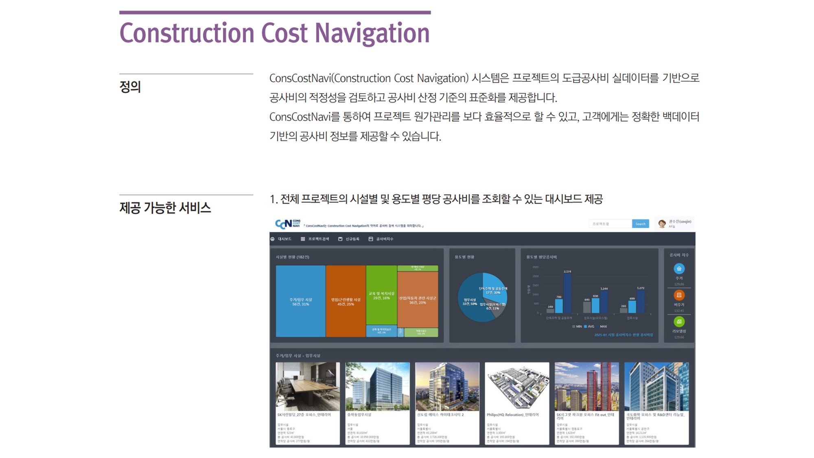
Task: Click the 제공 가능한 서비스 section label
Action: 165,208
